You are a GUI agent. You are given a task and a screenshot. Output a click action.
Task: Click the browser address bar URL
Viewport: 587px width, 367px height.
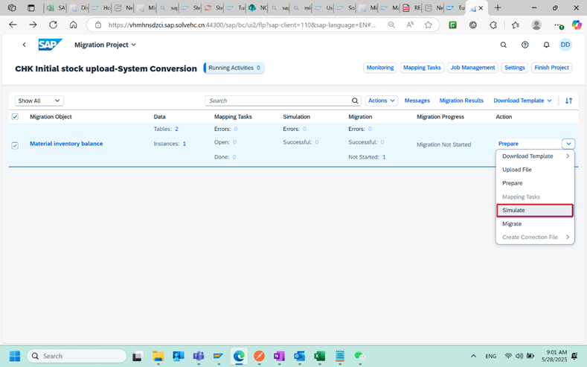[242, 25]
